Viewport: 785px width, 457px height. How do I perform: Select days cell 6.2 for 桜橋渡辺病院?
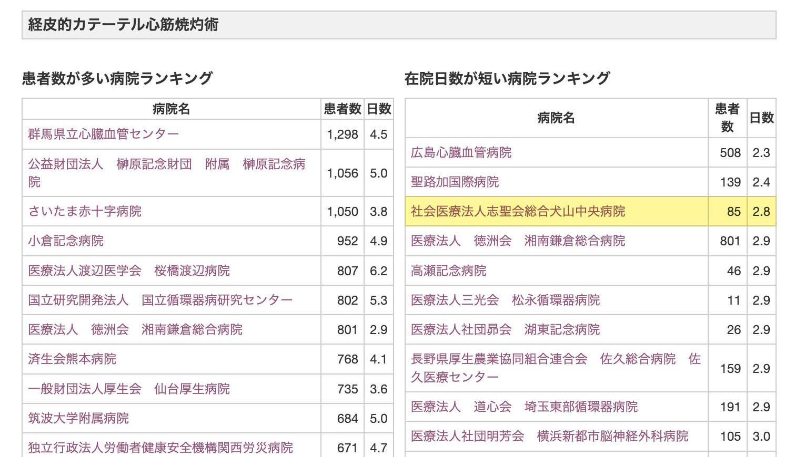point(379,271)
